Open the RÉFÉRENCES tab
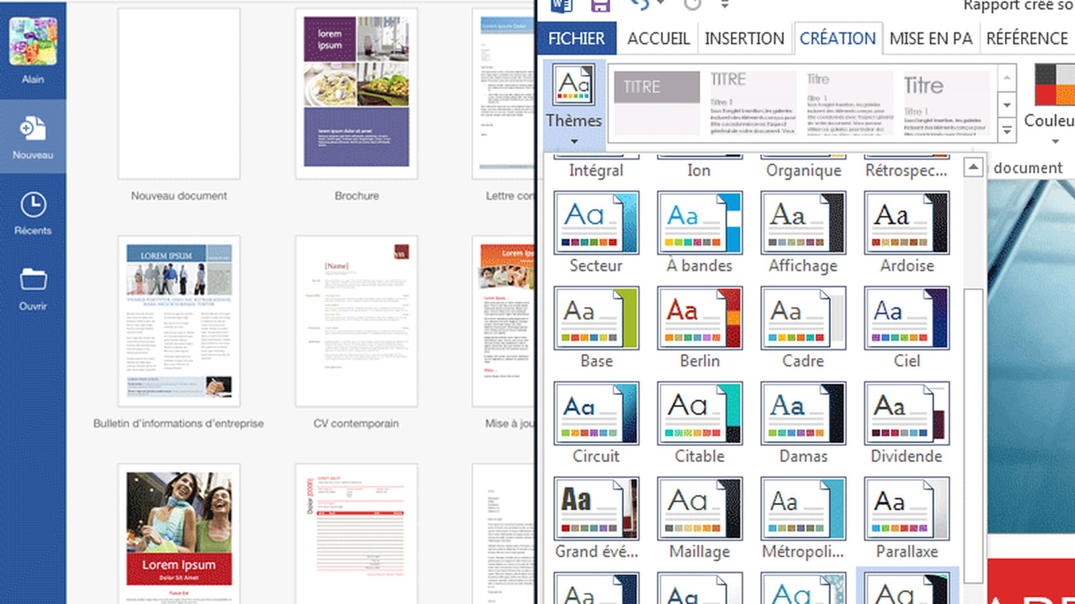The image size is (1075, 604). tap(1027, 38)
